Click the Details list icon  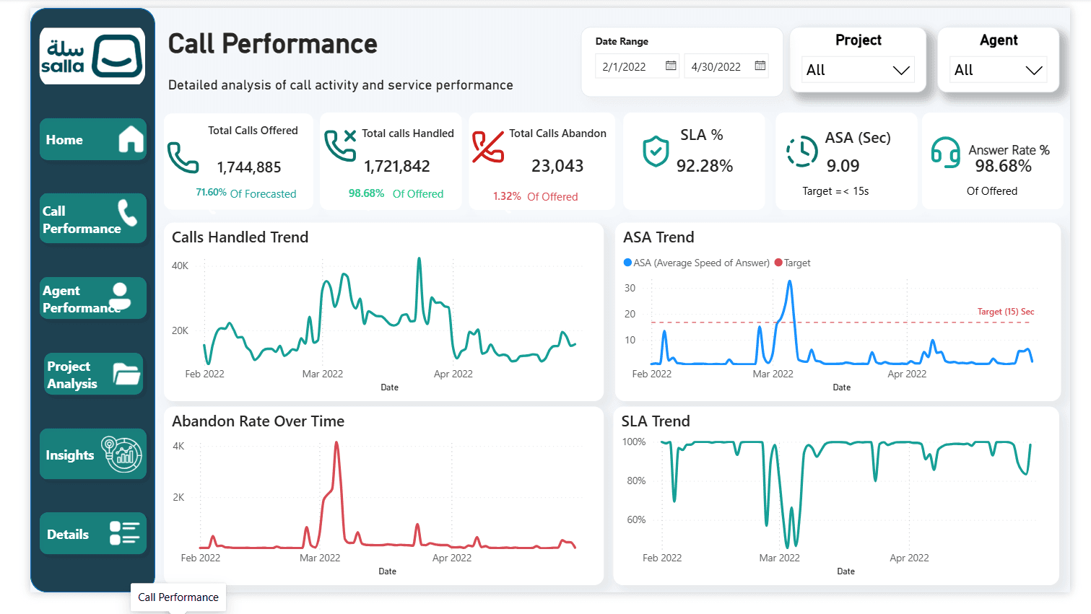[124, 533]
